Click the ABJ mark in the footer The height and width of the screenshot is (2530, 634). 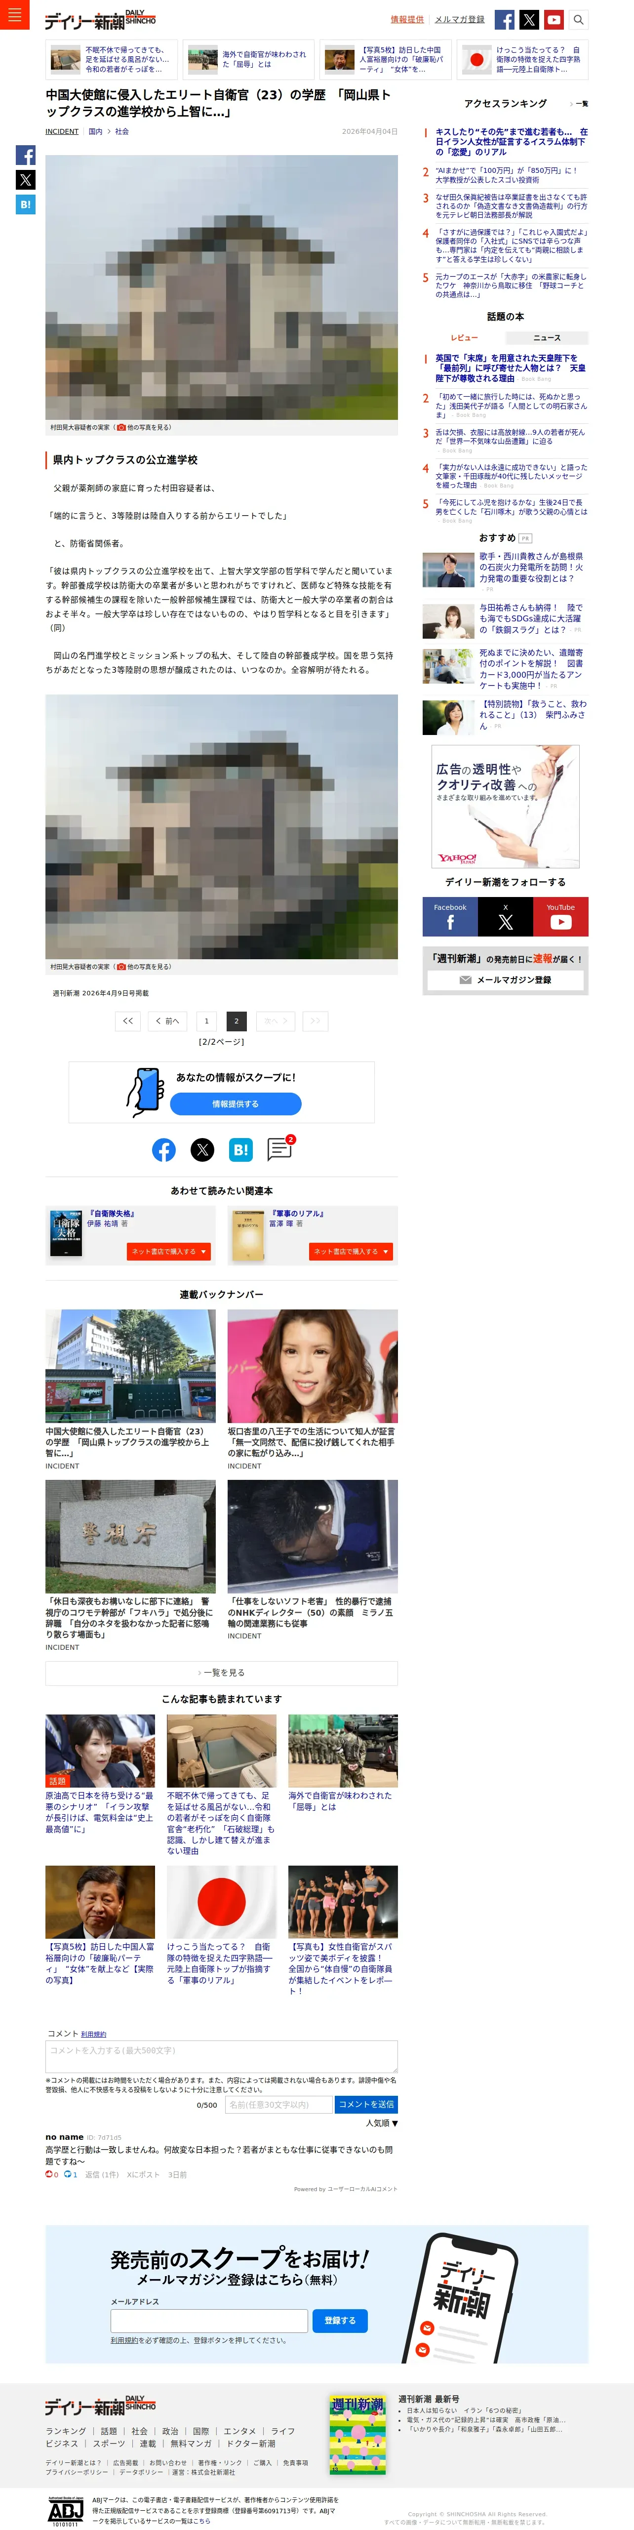pos(66,2510)
